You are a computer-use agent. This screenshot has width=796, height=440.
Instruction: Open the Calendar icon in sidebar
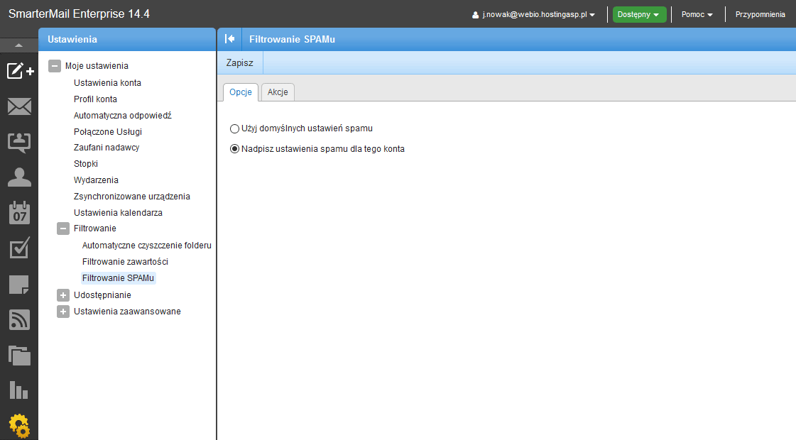pyautogui.click(x=19, y=213)
